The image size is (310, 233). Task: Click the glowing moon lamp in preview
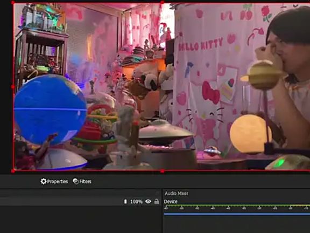click(x=250, y=134)
